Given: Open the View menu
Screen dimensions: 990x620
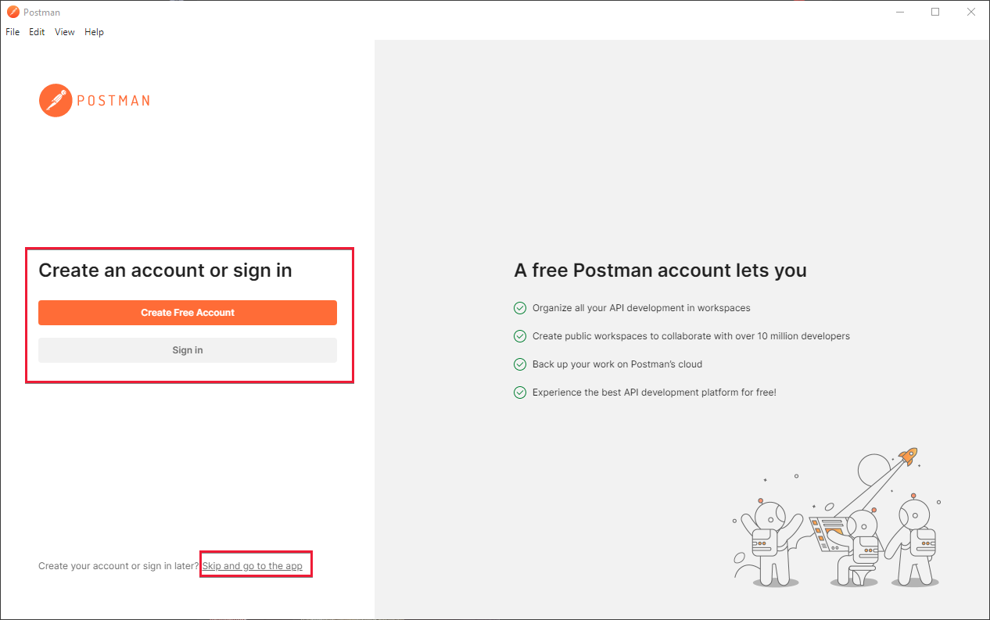Looking at the screenshot, I should click(x=64, y=32).
